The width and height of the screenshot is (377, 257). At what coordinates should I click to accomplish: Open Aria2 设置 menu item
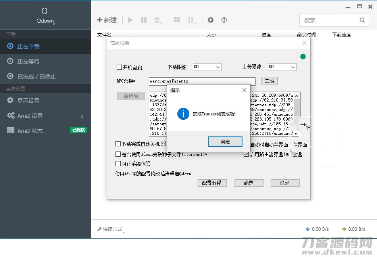46,116
